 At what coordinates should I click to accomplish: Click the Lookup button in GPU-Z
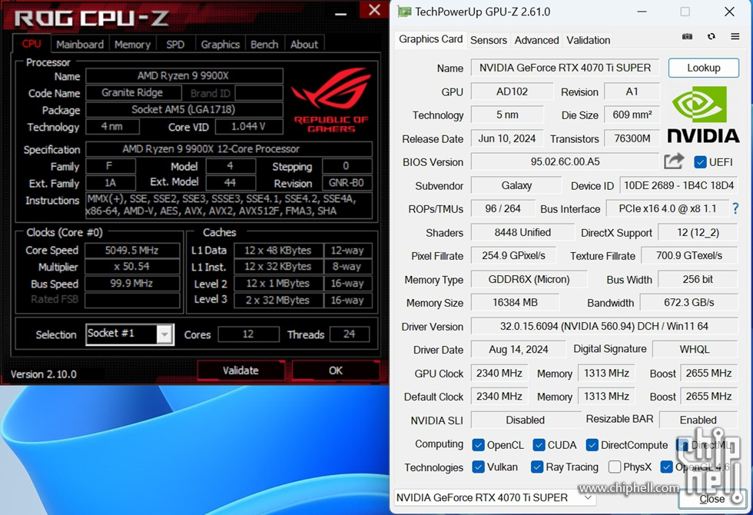tap(704, 68)
